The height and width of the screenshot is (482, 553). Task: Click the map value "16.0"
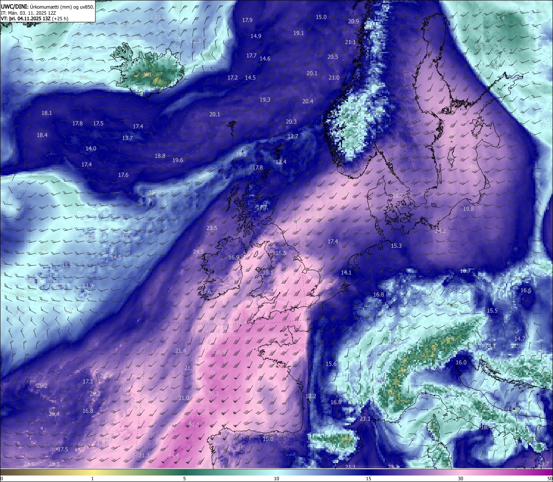(x=461, y=363)
